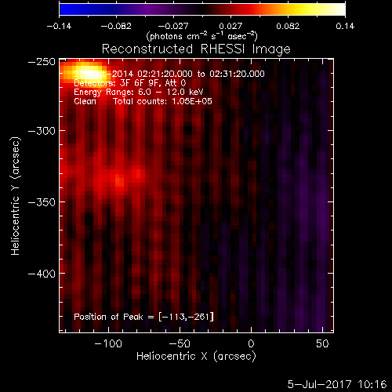Click the colorbar label '-0.14'

[x=59, y=26]
